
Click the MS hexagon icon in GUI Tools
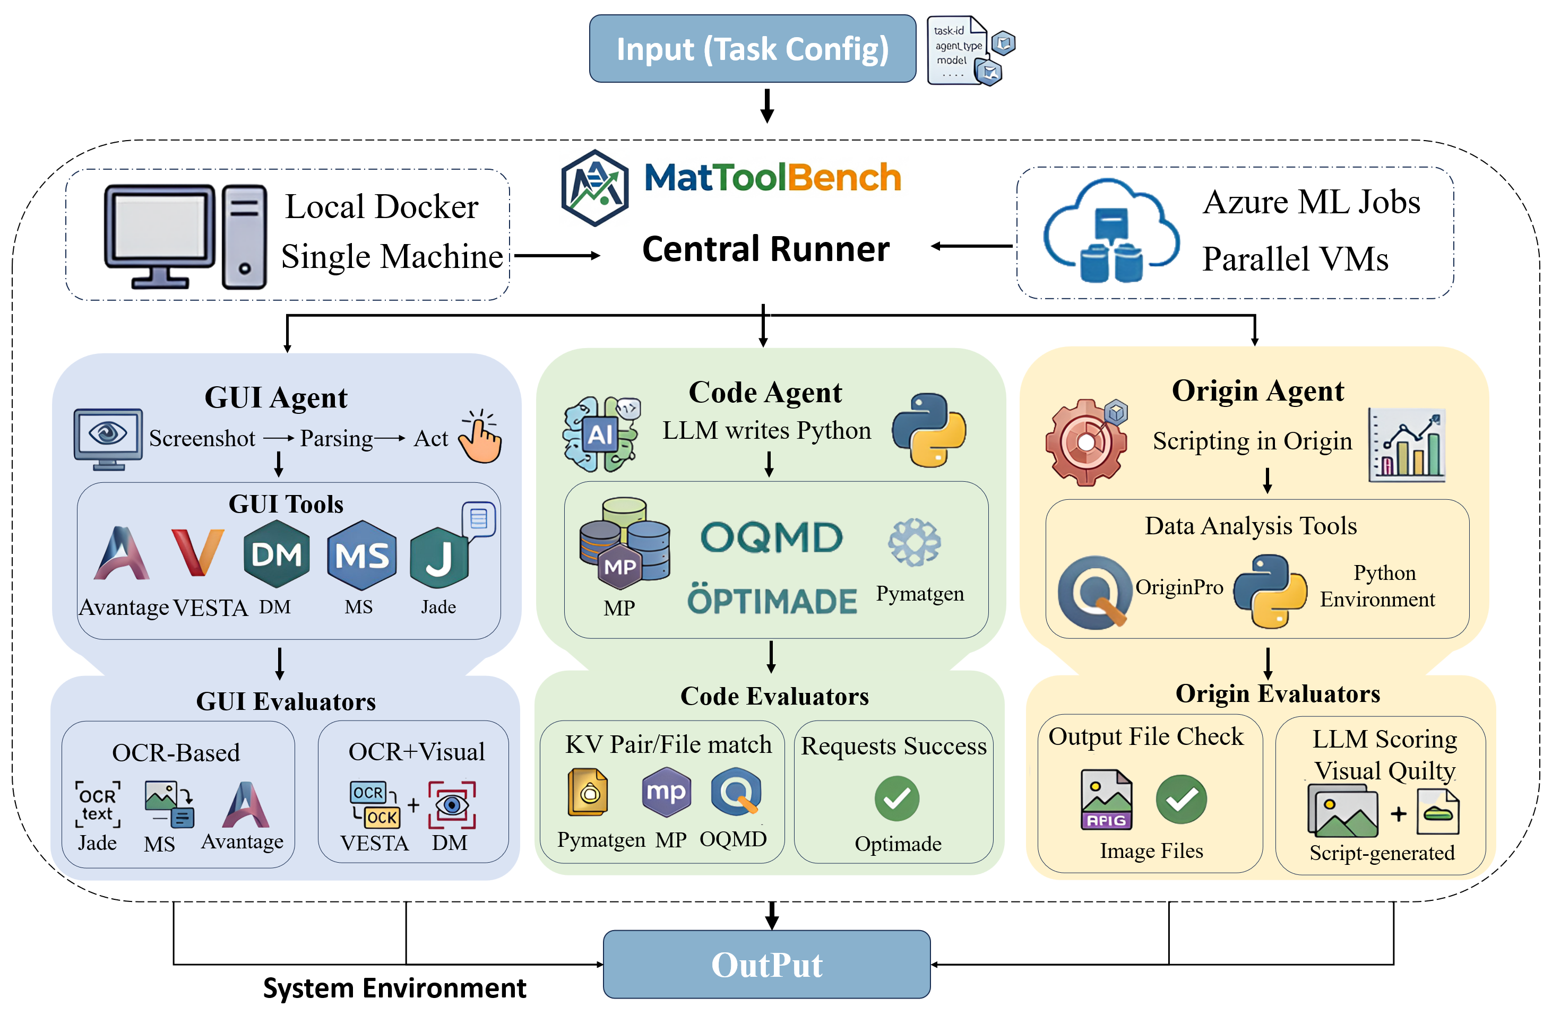pos(361,555)
